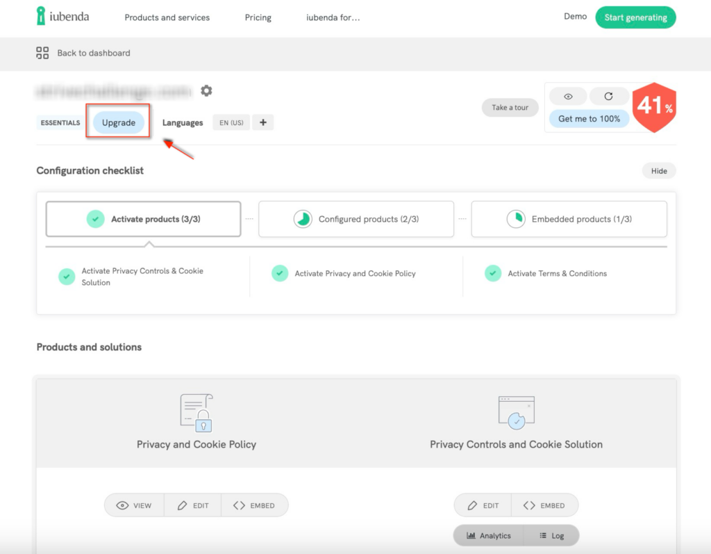This screenshot has height=554, width=711.
Task: Expand the iubenda for… menu
Action: tap(333, 17)
